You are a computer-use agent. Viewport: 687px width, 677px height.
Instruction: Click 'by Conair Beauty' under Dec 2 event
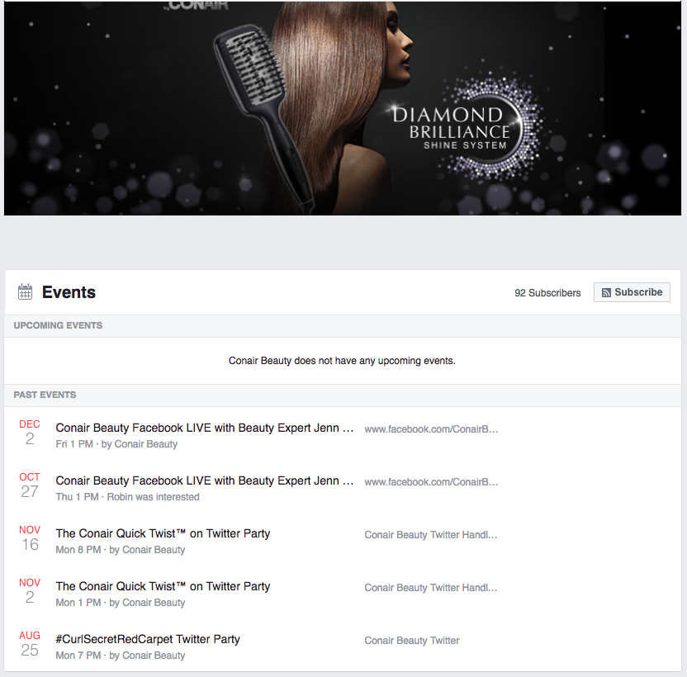coord(140,444)
